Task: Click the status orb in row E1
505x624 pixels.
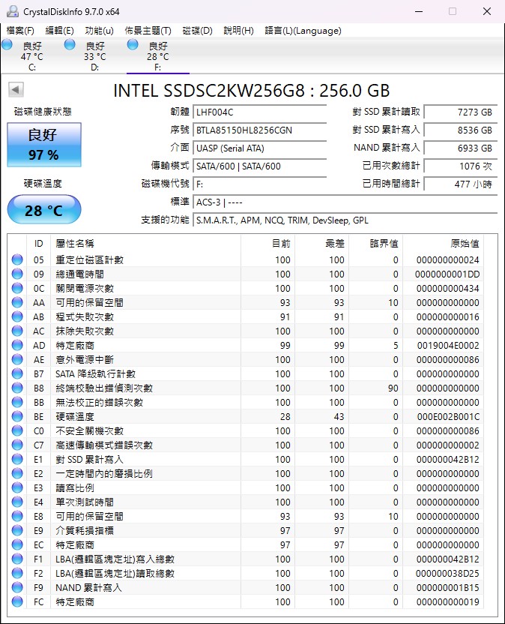Action: pos(17,459)
